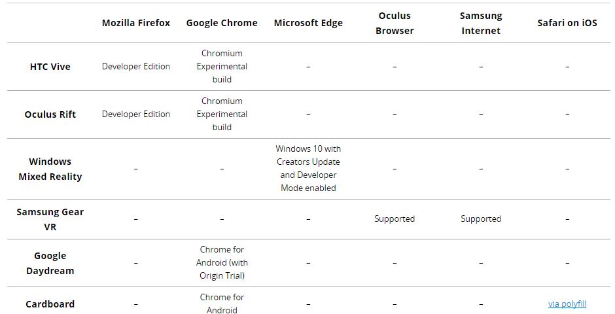Click the Mozilla Firefox column header
The image size is (615, 314).
136,23
